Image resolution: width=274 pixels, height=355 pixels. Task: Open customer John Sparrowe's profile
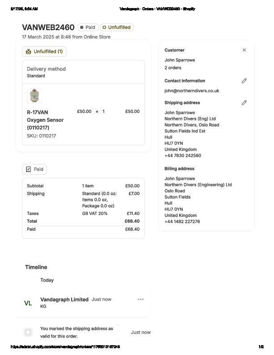point(180,60)
